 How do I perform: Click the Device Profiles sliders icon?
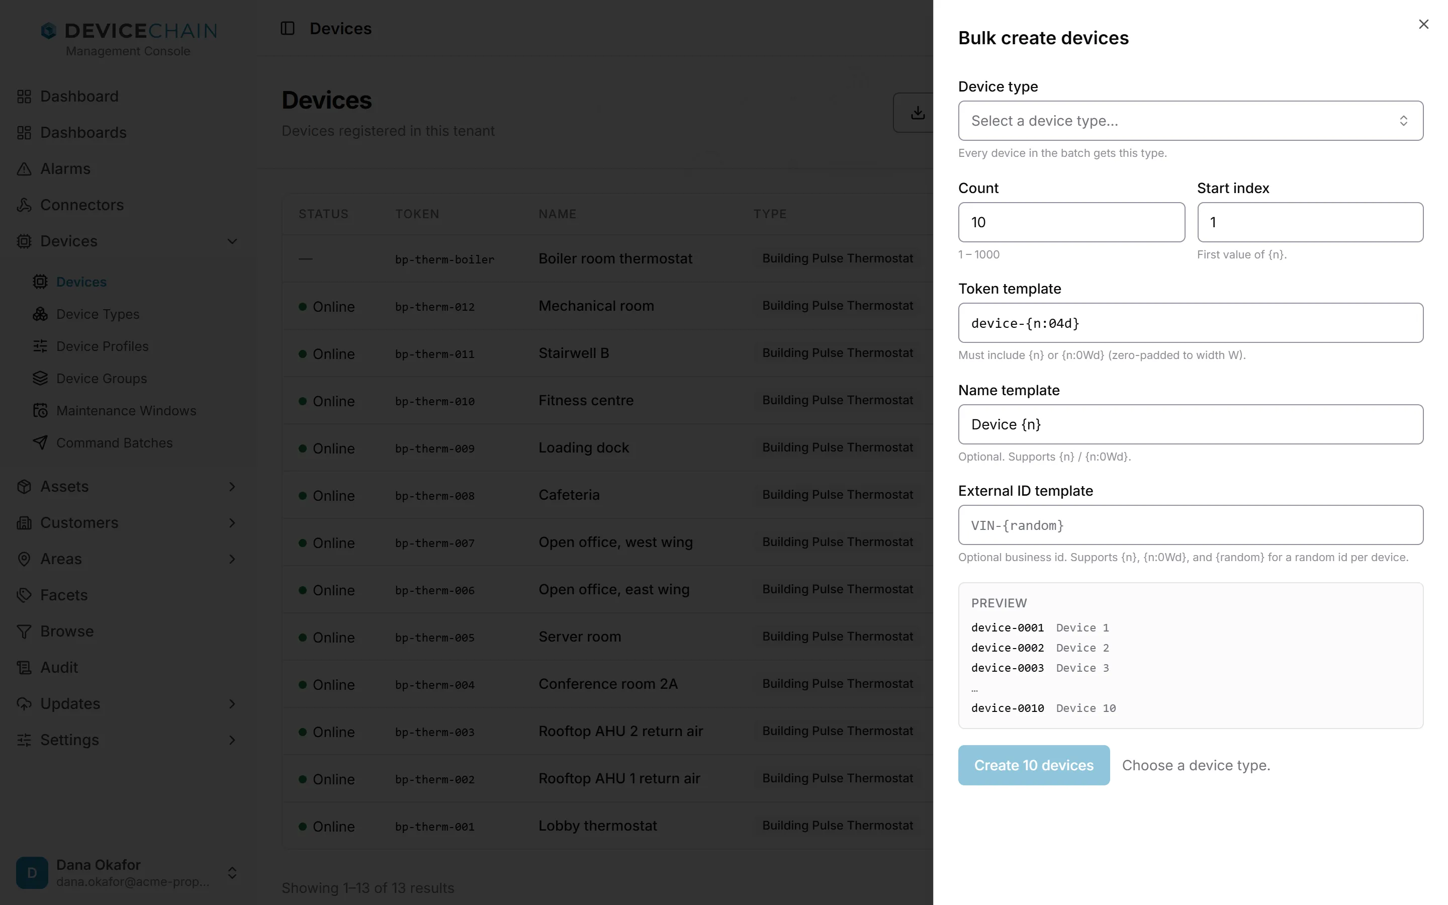click(x=40, y=346)
